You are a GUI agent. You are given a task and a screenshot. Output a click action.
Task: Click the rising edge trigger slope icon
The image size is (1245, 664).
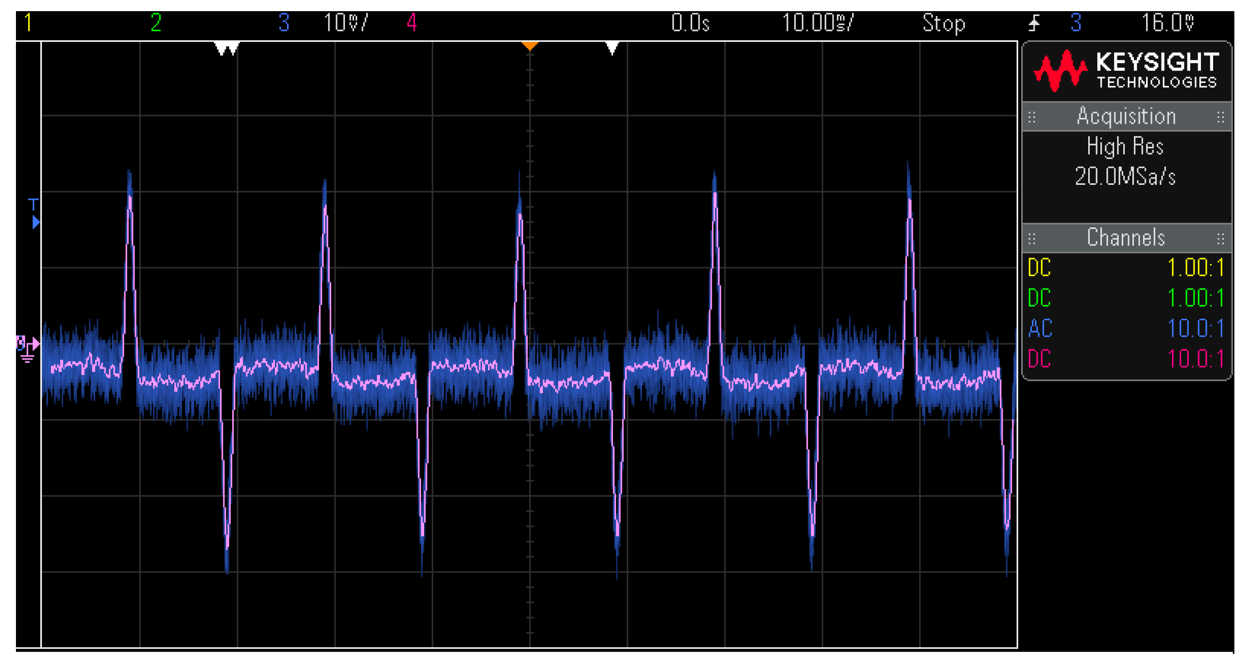[1034, 23]
